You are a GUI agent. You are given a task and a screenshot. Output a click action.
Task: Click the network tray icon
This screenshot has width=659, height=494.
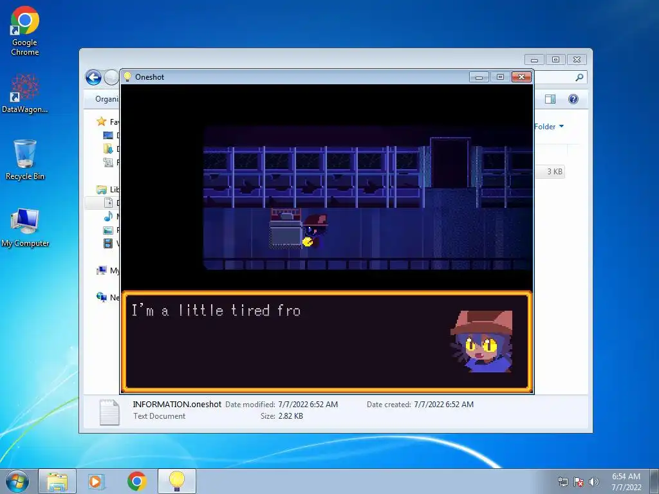pos(562,482)
